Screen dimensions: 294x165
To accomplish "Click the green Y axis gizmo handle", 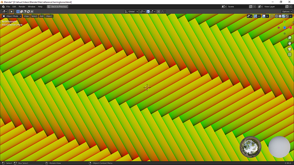I will (x=285, y=22).
